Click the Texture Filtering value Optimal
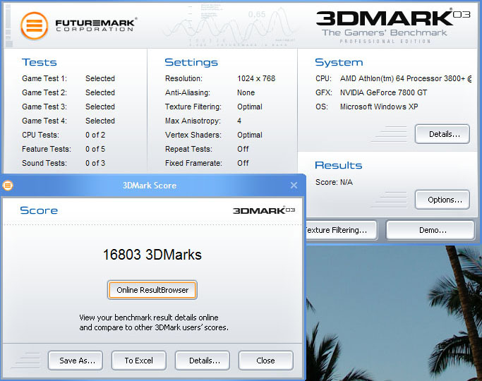 click(x=250, y=107)
